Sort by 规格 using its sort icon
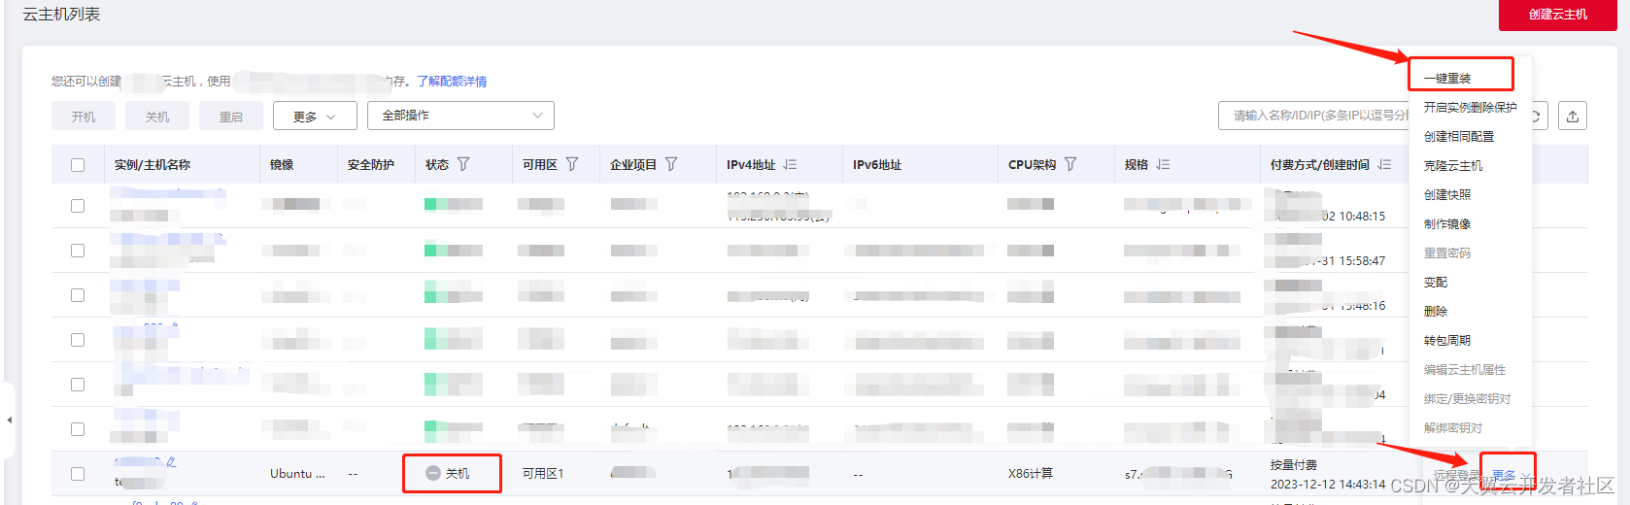 (x=1163, y=165)
